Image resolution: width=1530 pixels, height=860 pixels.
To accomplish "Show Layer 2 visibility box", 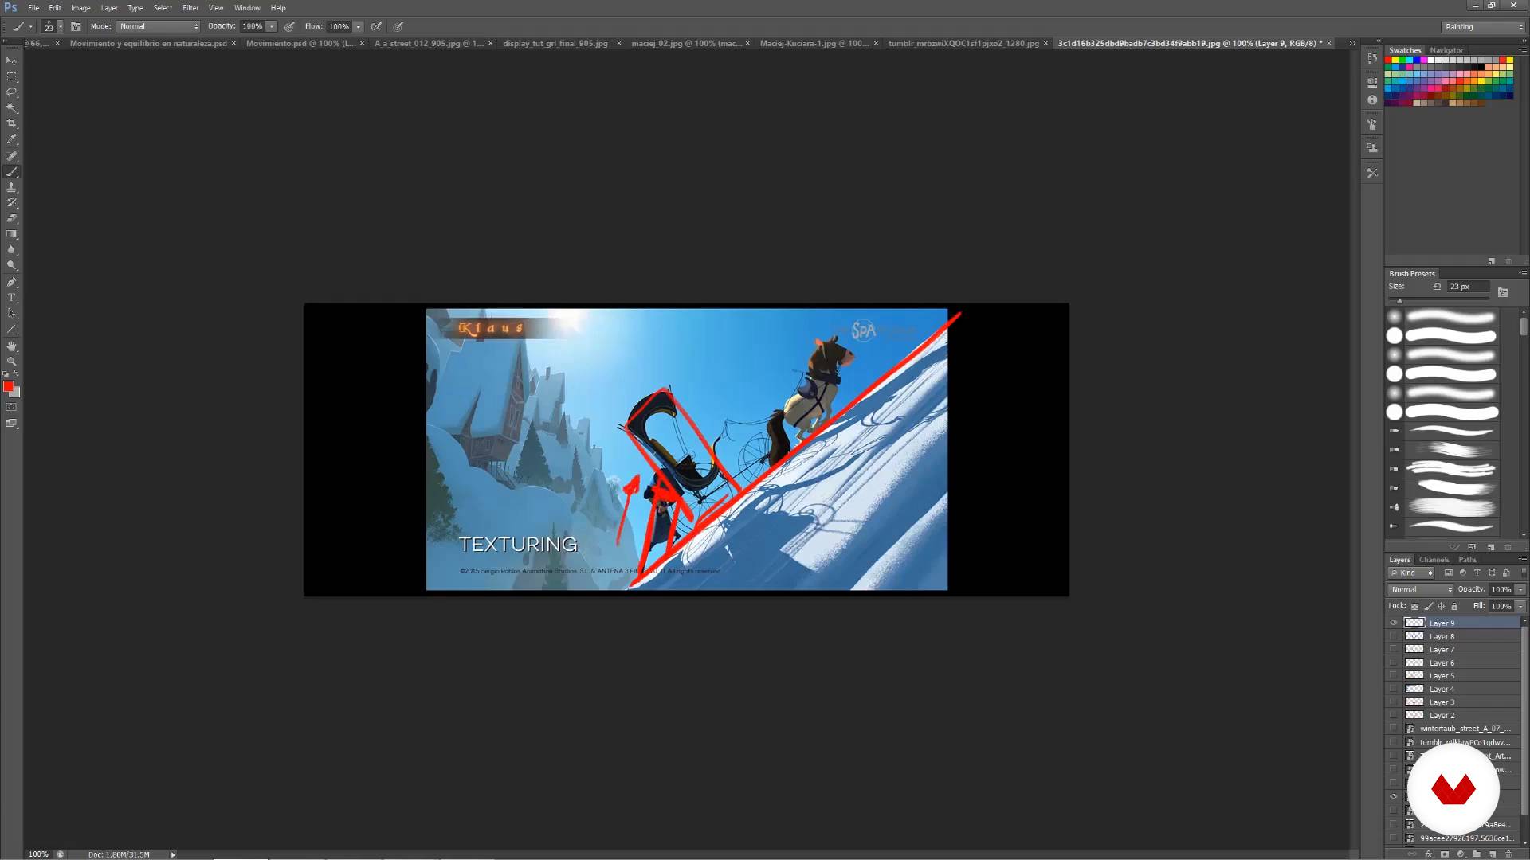I will point(1394,715).
